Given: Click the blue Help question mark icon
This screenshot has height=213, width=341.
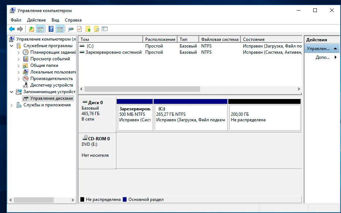Looking at the screenshot, I should (51, 29).
